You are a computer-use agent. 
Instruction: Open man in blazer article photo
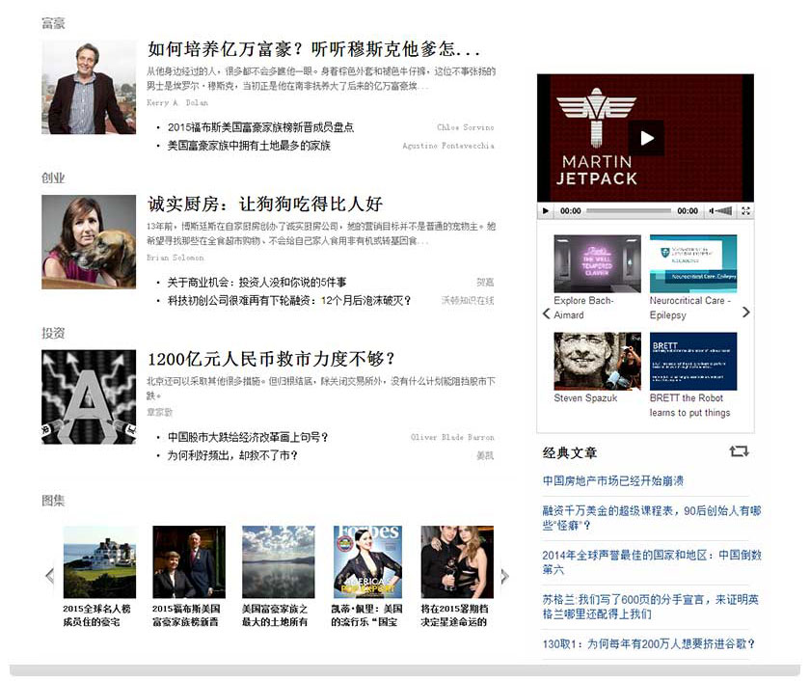click(x=89, y=88)
